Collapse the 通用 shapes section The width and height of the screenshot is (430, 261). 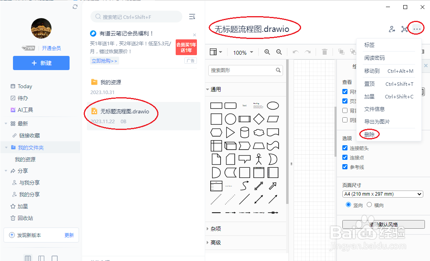207,89
